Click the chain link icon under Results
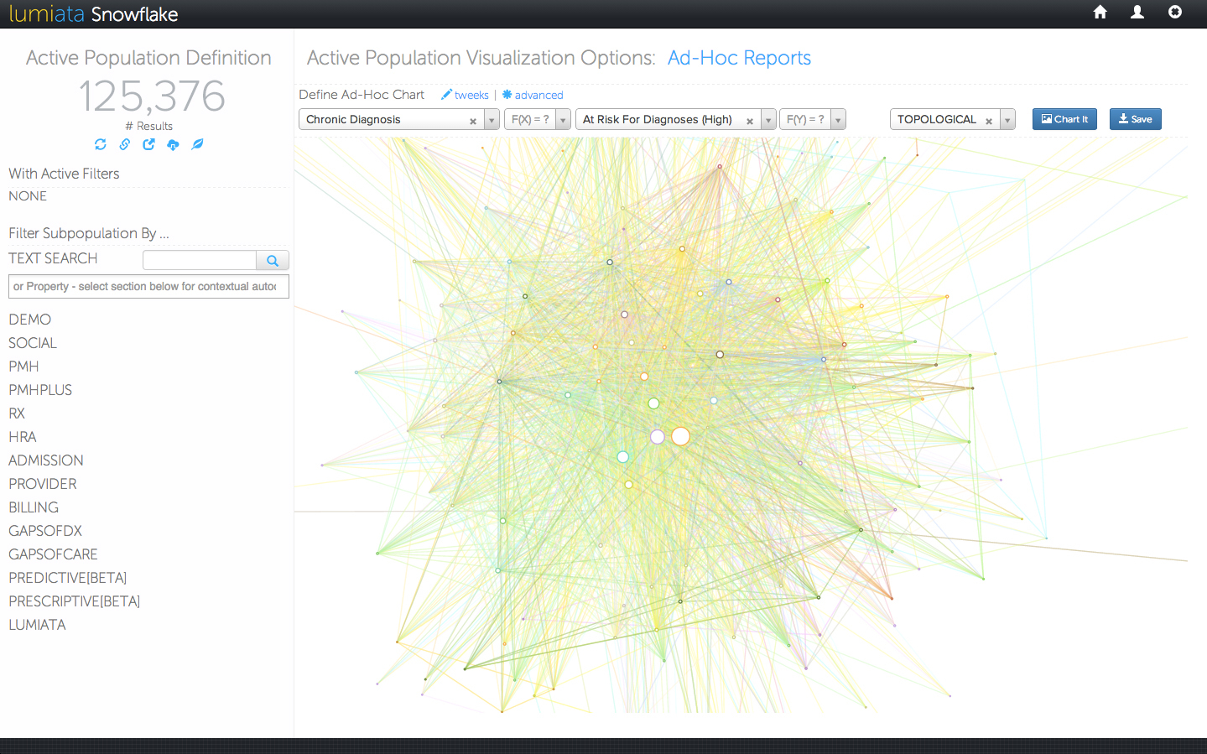This screenshot has width=1207, height=754. click(x=124, y=144)
